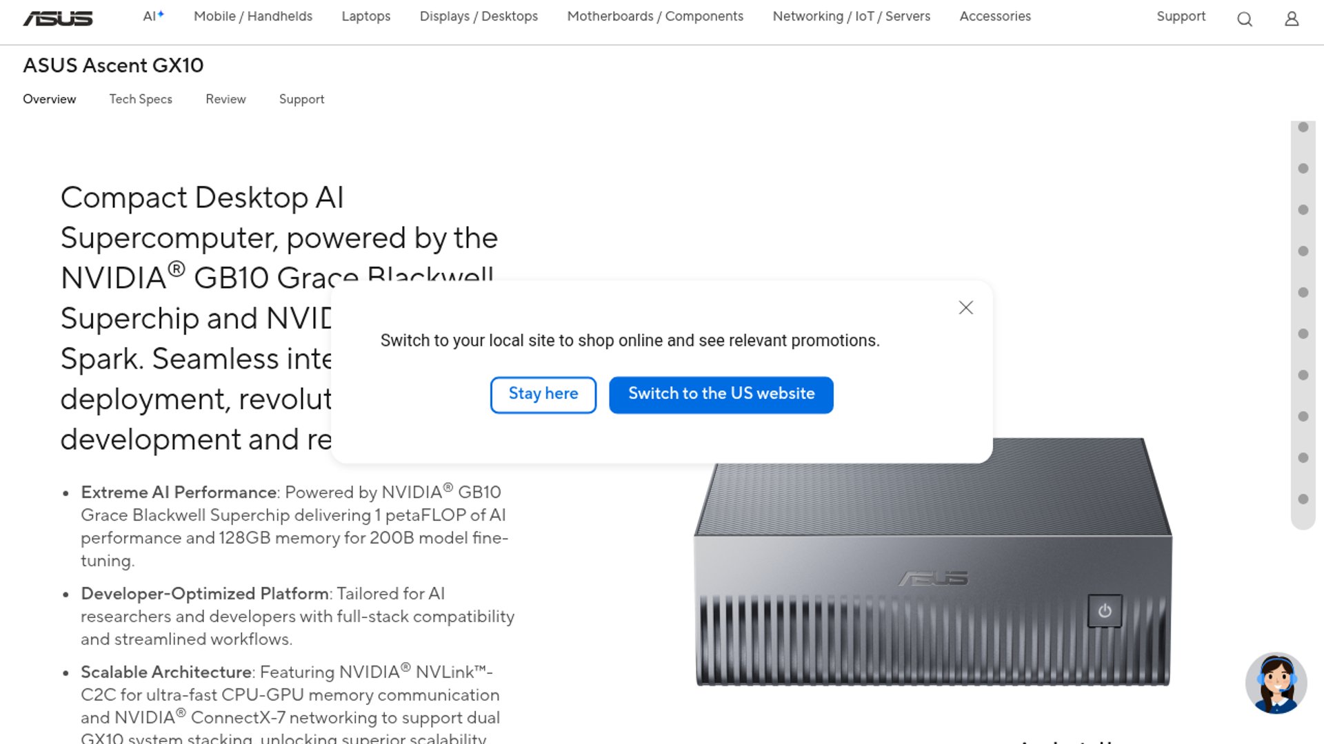Click the Stay here button
This screenshot has height=744, width=1324.
(x=543, y=395)
